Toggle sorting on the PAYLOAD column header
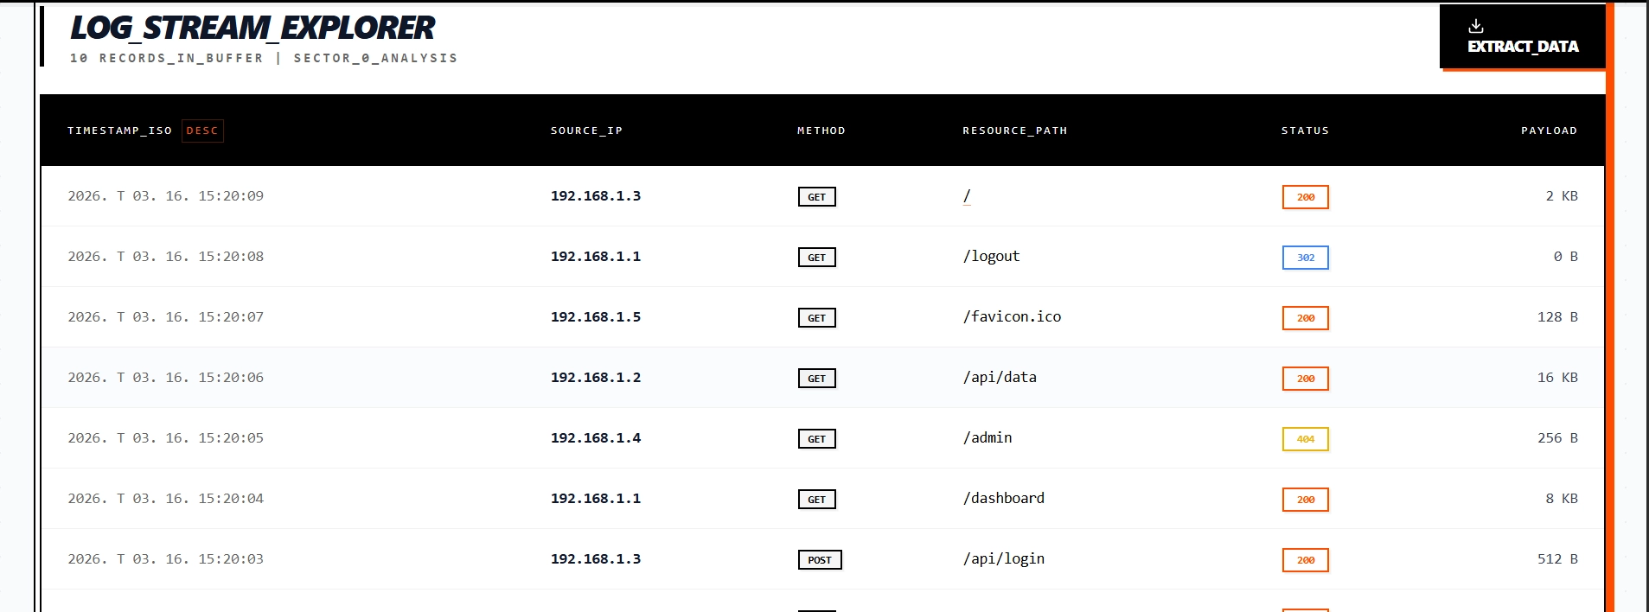 click(x=1548, y=131)
